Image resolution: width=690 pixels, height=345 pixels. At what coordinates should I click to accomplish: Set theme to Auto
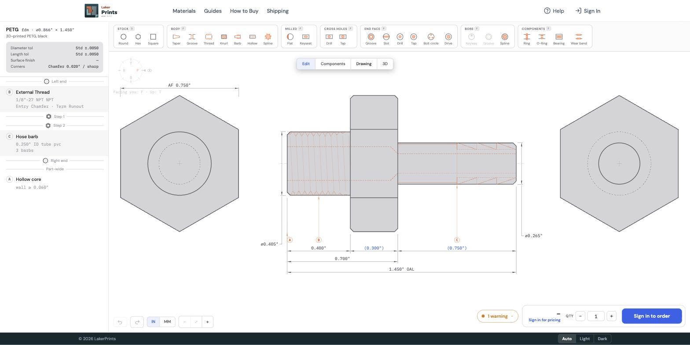(x=567, y=339)
